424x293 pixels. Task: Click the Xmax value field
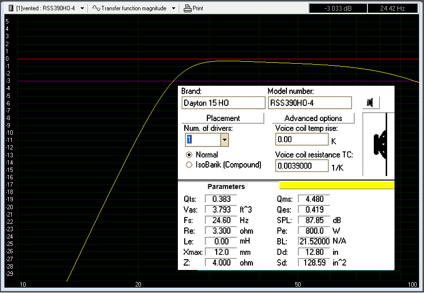click(221, 252)
